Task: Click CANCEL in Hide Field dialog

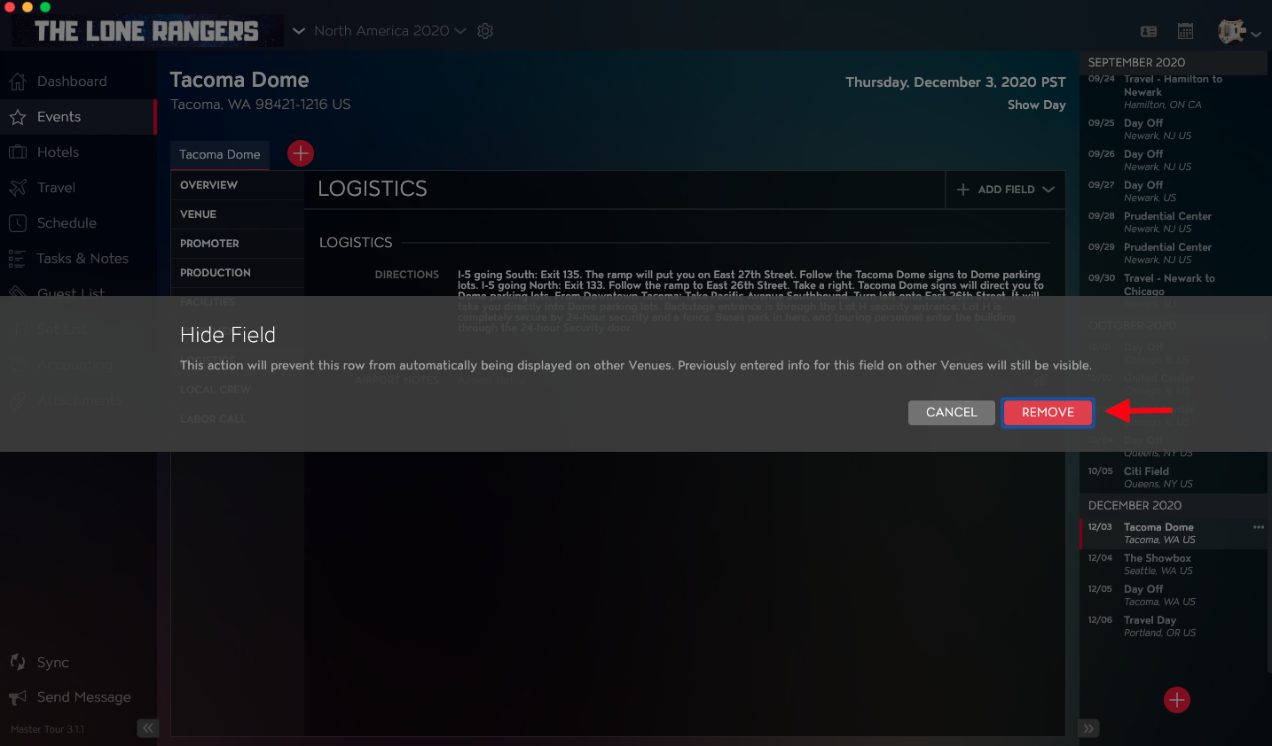Action: click(952, 413)
